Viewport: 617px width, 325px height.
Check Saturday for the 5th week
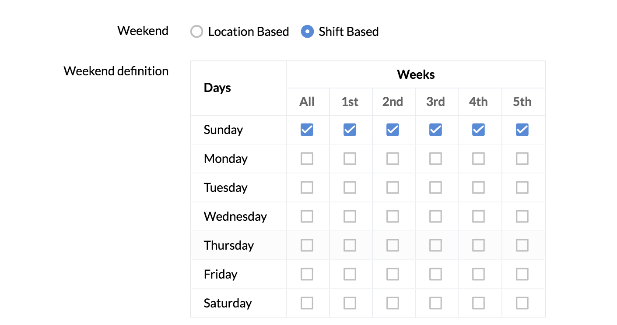pyautogui.click(x=522, y=303)
